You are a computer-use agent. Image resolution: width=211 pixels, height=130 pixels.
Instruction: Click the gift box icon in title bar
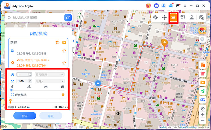(148, 6)
